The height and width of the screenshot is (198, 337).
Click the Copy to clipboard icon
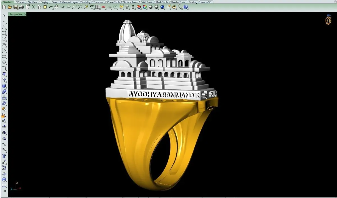click(x=39, y=7)
